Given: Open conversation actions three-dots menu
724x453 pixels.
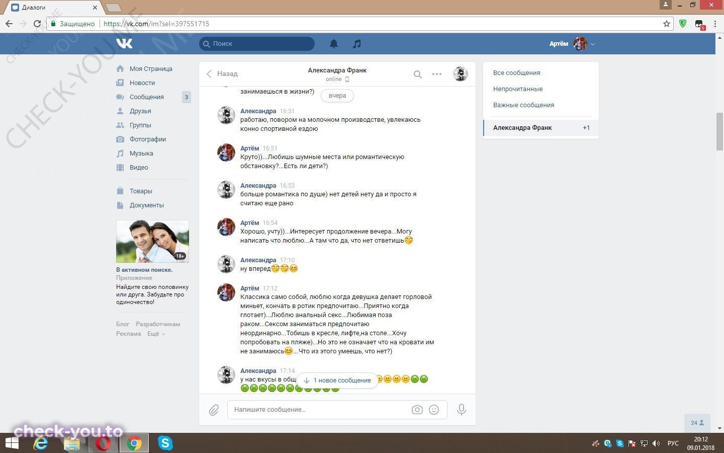Looking at the screenshot, I should coord(437,74).
